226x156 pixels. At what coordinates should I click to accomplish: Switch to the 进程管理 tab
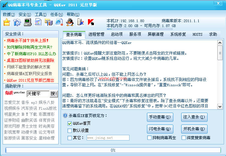tap(96, 34)
